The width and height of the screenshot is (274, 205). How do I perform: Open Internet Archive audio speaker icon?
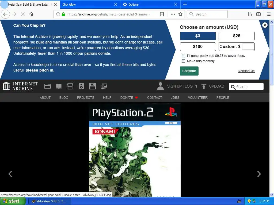coord(81,86)
